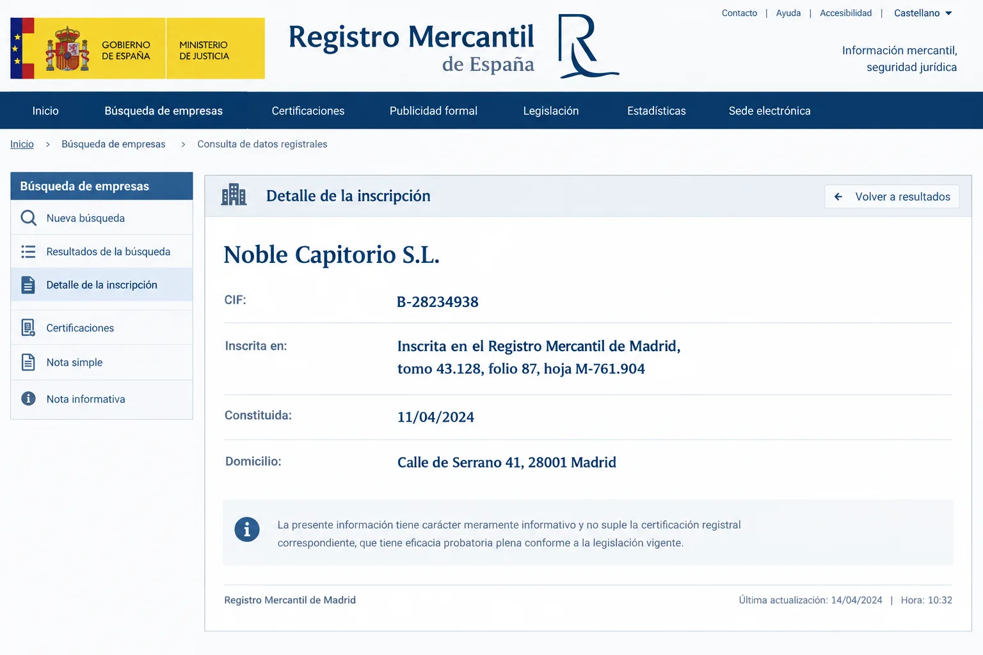The width and height of the screenshot is (983, 655).
Task: Click the building icon in the Detalle header
Action: click(x=234, y=195)
